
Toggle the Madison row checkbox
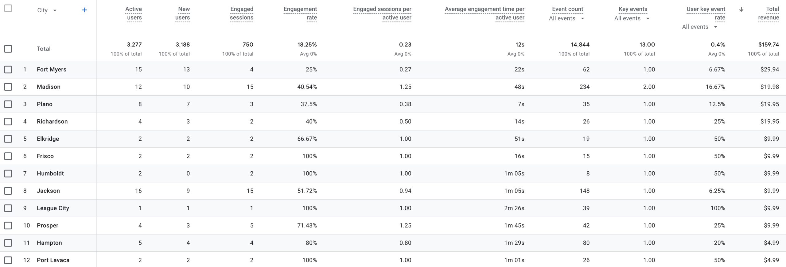(8, 87)
